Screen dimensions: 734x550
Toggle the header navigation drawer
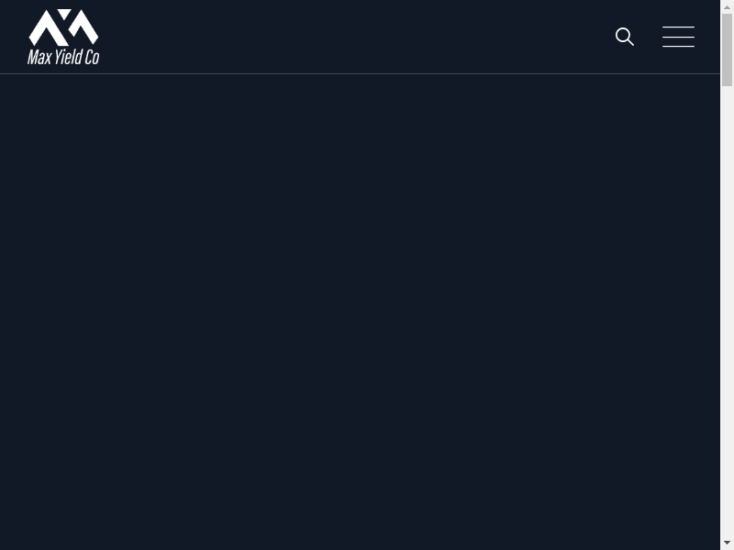pyautogui.click(x=678, y=37)
